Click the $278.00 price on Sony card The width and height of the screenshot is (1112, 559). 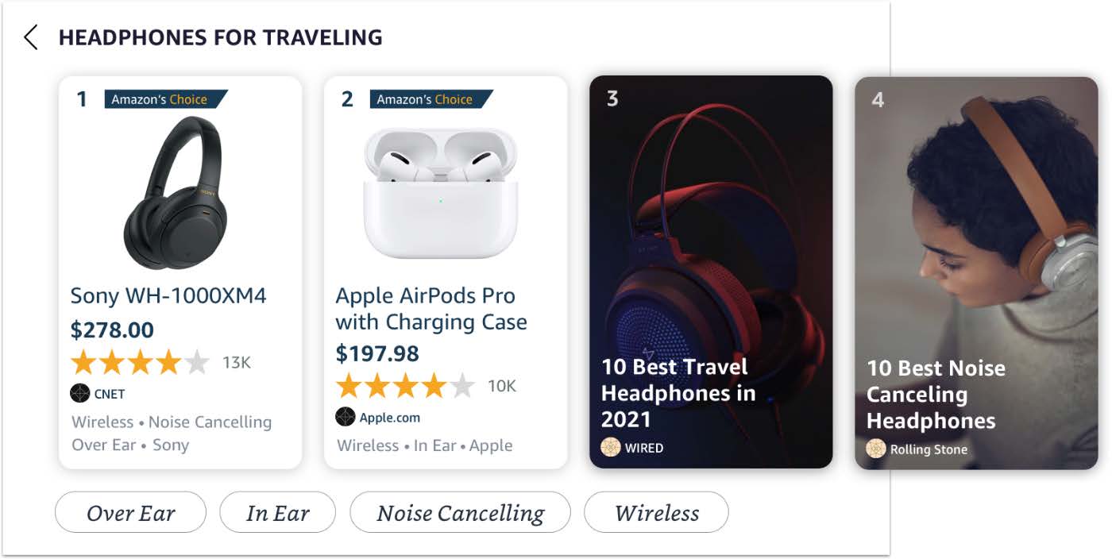click(x=112, y=330)
